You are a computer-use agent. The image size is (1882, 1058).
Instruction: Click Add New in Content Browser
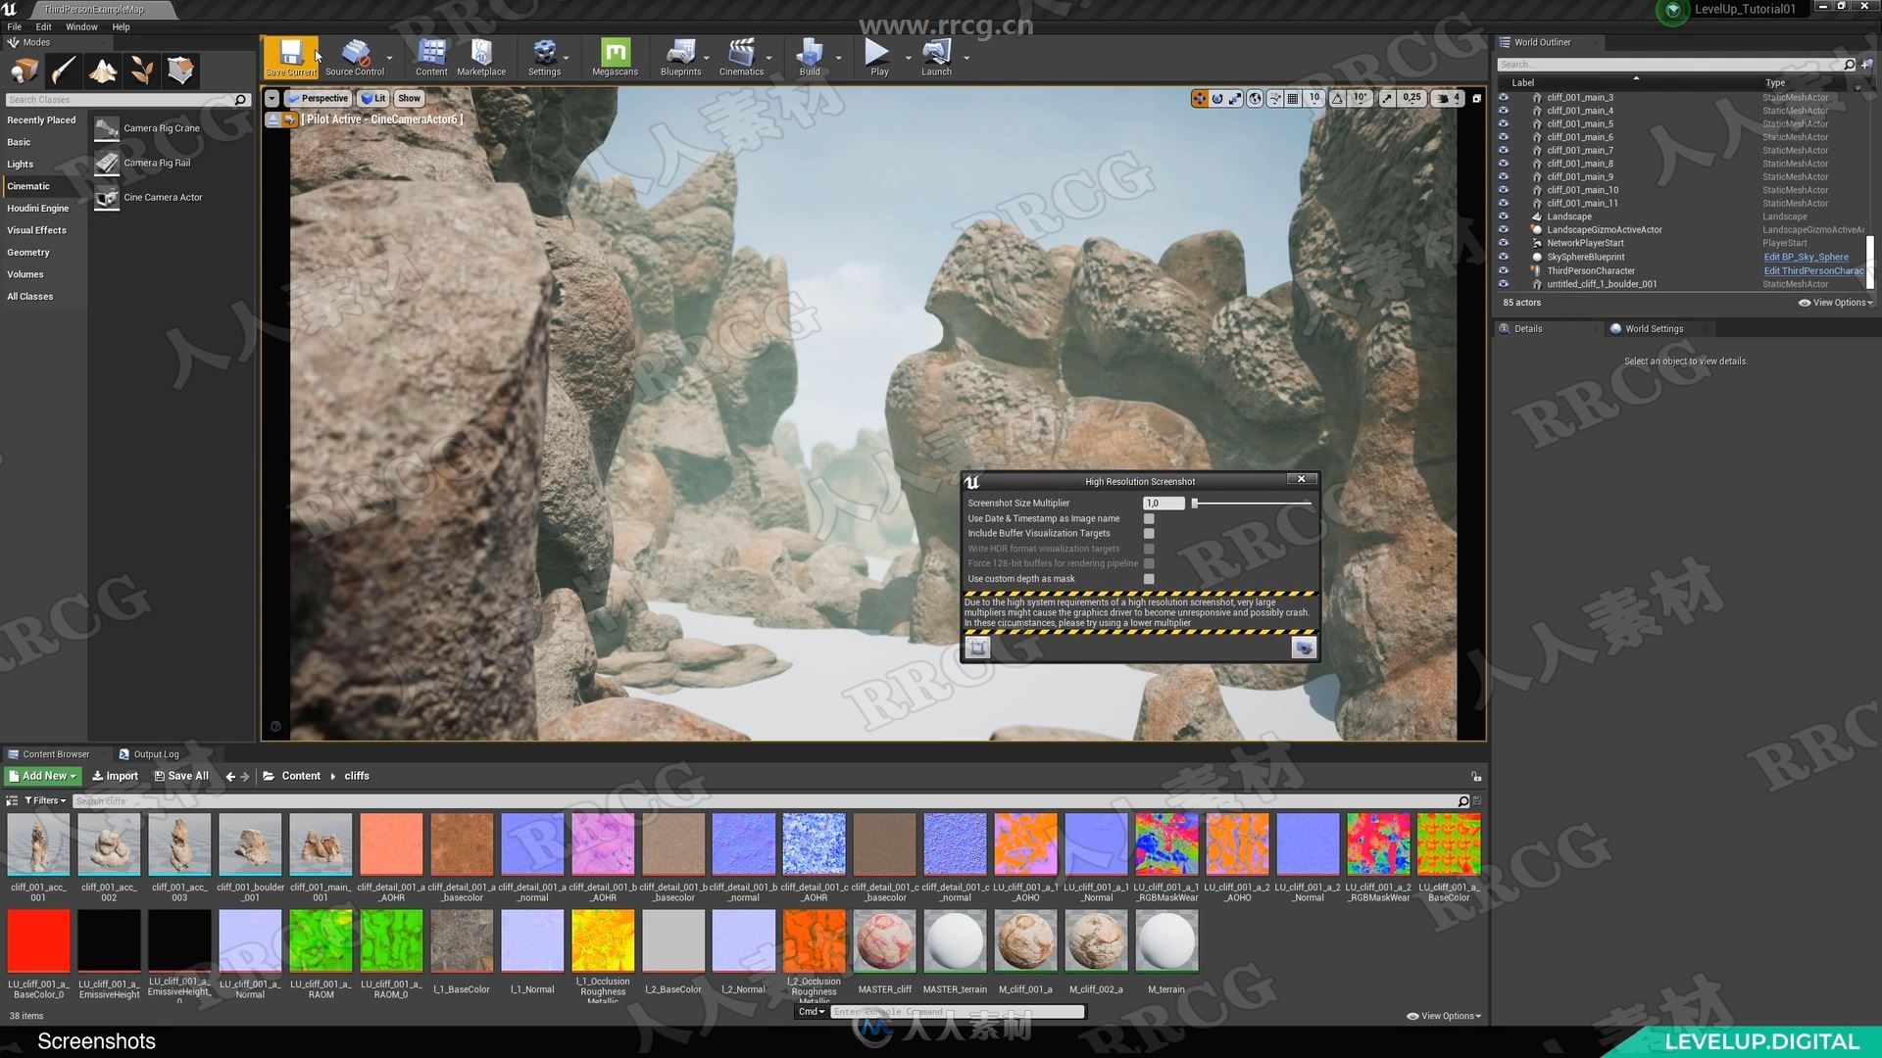coord(45,775)
